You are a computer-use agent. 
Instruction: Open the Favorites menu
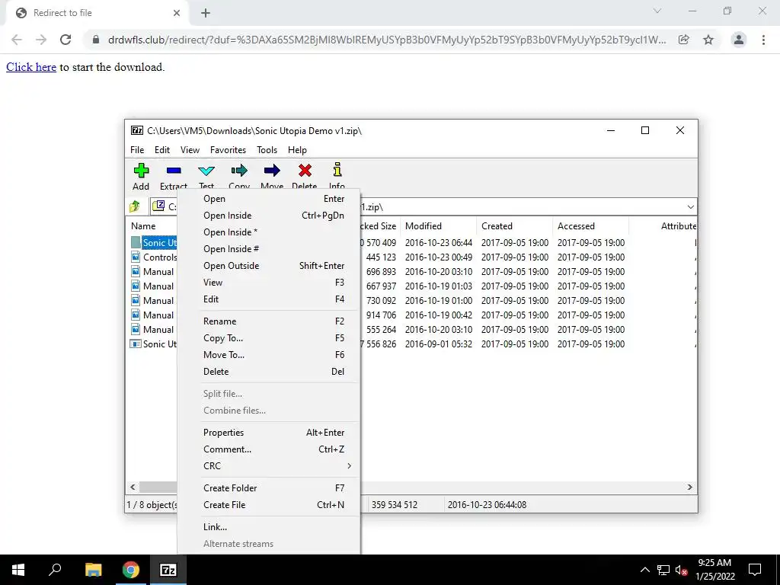(228, 150)
